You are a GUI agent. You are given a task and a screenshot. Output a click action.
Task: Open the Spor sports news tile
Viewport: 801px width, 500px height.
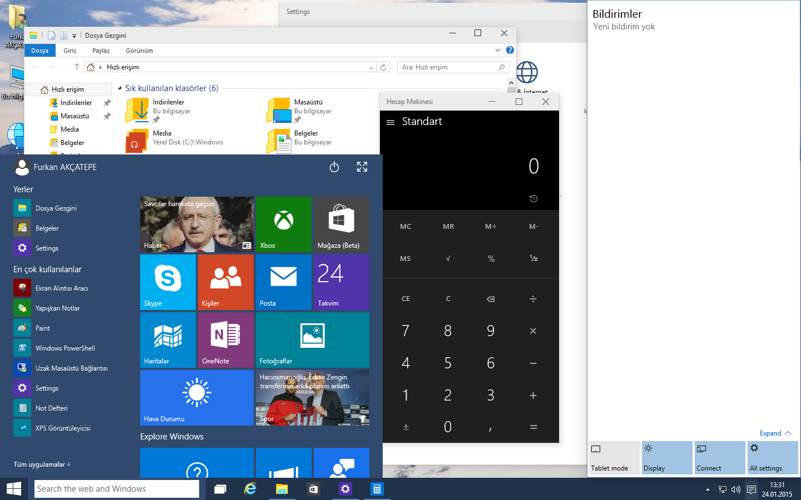point(313,398)
